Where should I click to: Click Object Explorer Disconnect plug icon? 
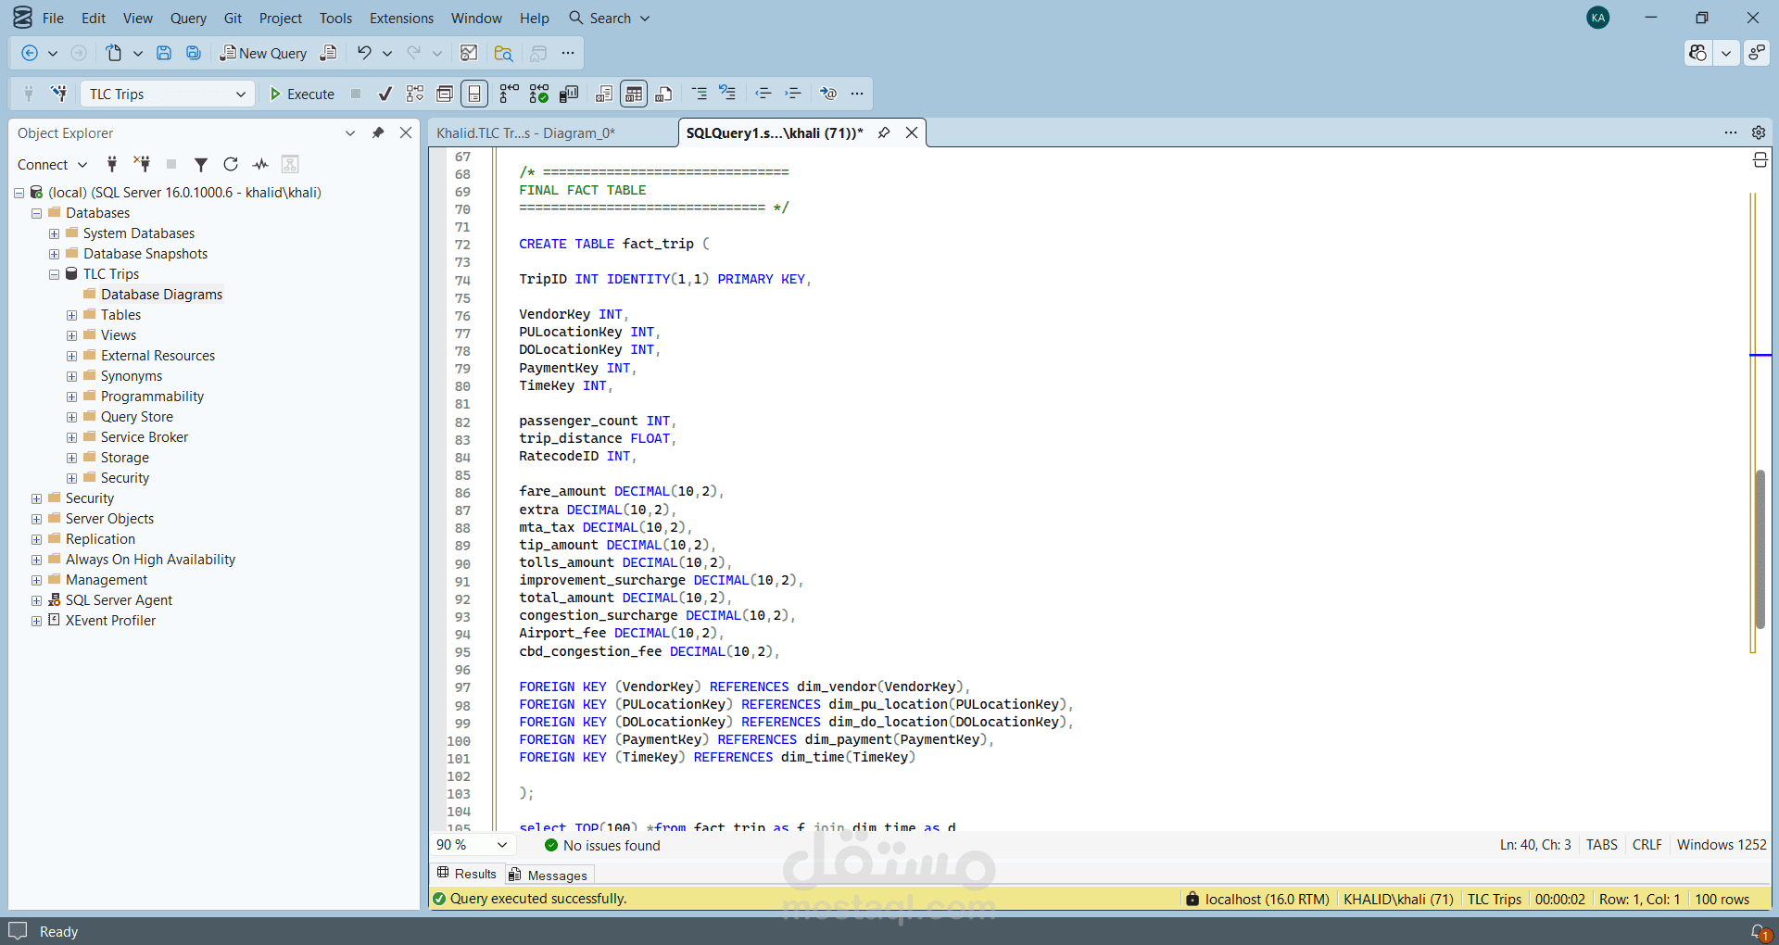(142, 164)
